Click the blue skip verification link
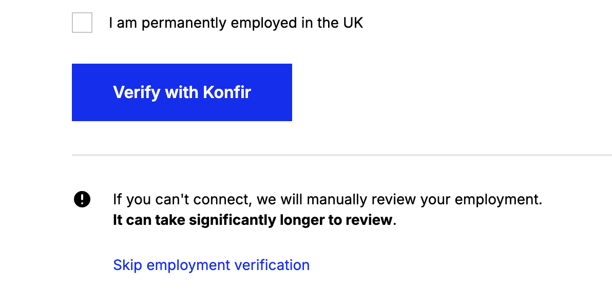 click(211, 265)
